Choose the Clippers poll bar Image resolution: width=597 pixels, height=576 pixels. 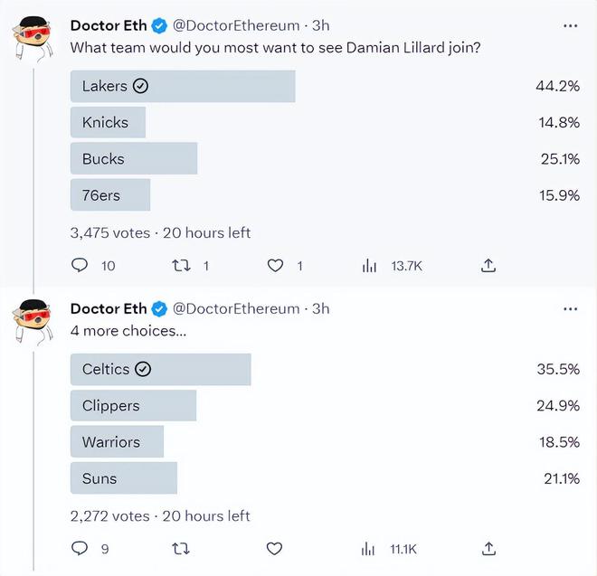pos(133,405)
